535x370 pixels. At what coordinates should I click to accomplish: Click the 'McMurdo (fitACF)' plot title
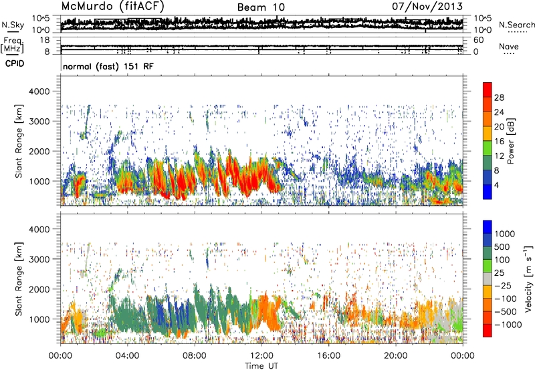[112, 6]
